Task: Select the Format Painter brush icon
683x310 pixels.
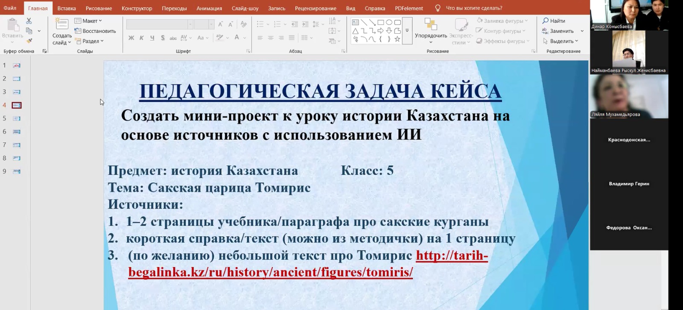Action: point(29,41)
